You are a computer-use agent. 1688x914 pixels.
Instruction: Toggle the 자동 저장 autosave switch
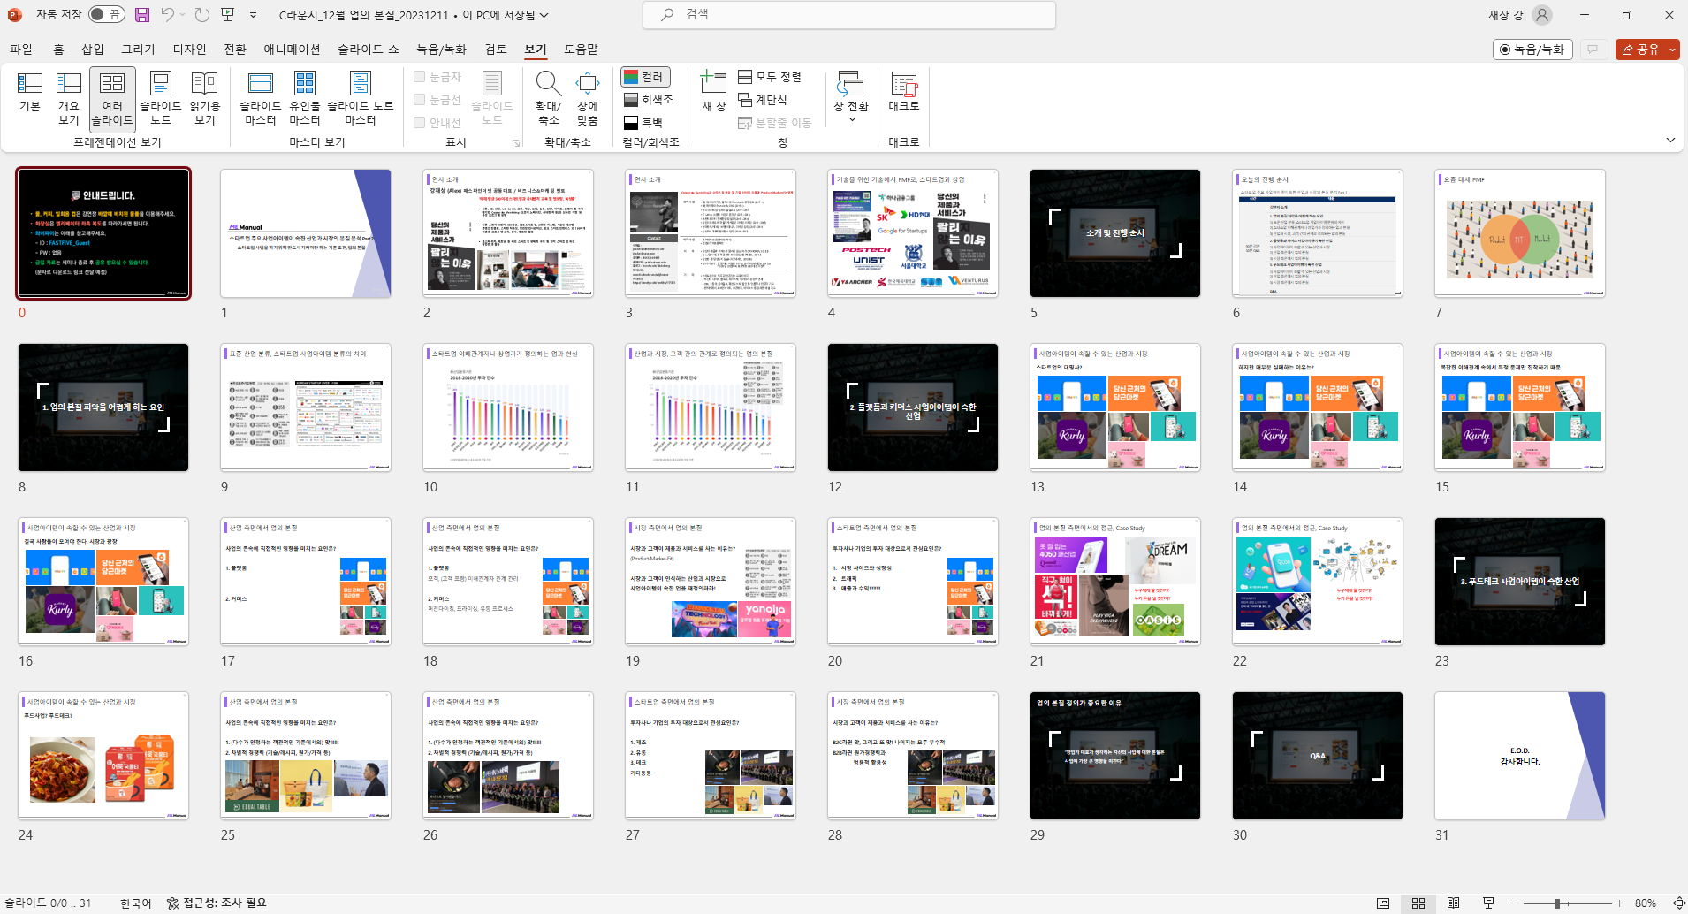pos(106,15)
